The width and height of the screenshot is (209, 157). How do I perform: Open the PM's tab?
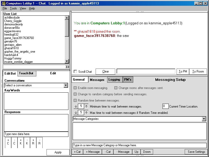point(128,80)
